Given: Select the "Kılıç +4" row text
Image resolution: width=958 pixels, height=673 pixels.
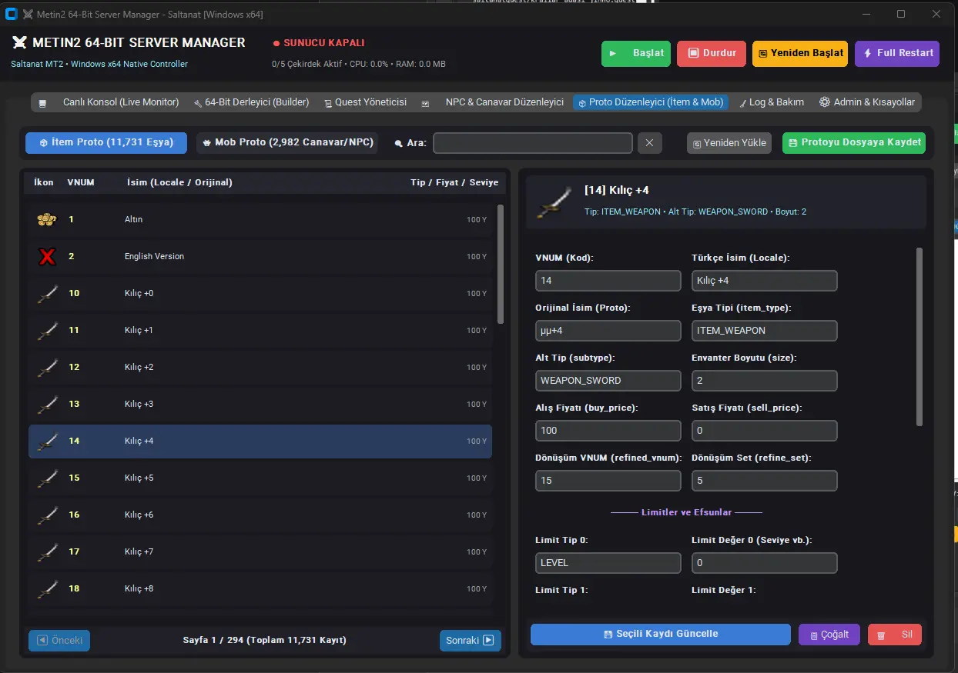Looking at the screenshot, I should pyautogui.click(x=139, y=441).
